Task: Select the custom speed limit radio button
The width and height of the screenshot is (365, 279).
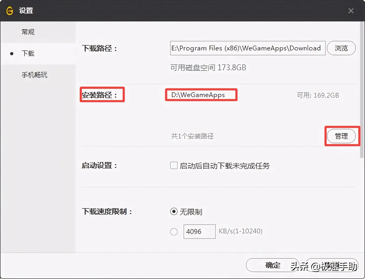Action: click(x=174, y=232)
